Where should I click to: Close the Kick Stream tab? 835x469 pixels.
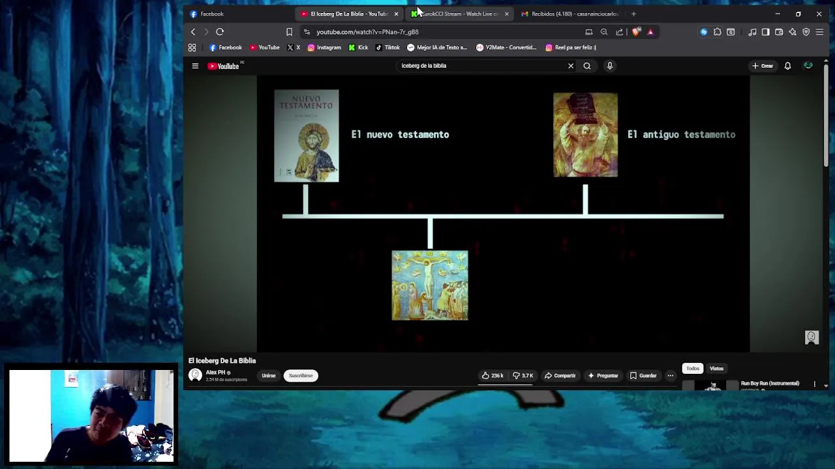[506, 14]
